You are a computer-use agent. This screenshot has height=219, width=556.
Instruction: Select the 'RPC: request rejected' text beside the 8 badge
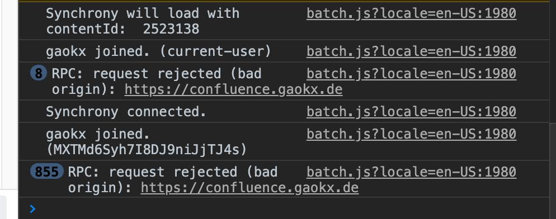pyautogui.click(x=136, y=74)
